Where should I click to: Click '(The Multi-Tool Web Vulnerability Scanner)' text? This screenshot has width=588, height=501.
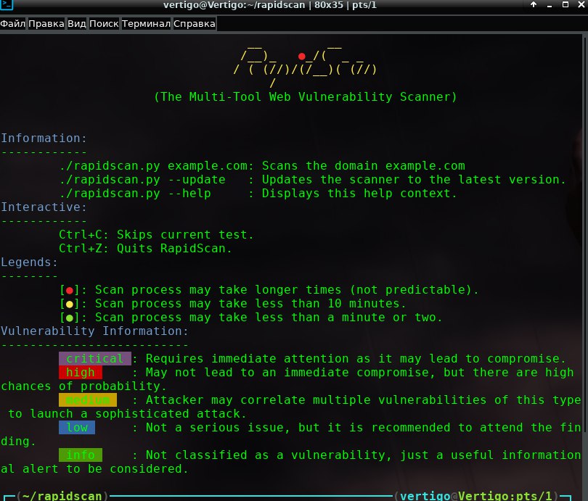[x=306, y=97]
